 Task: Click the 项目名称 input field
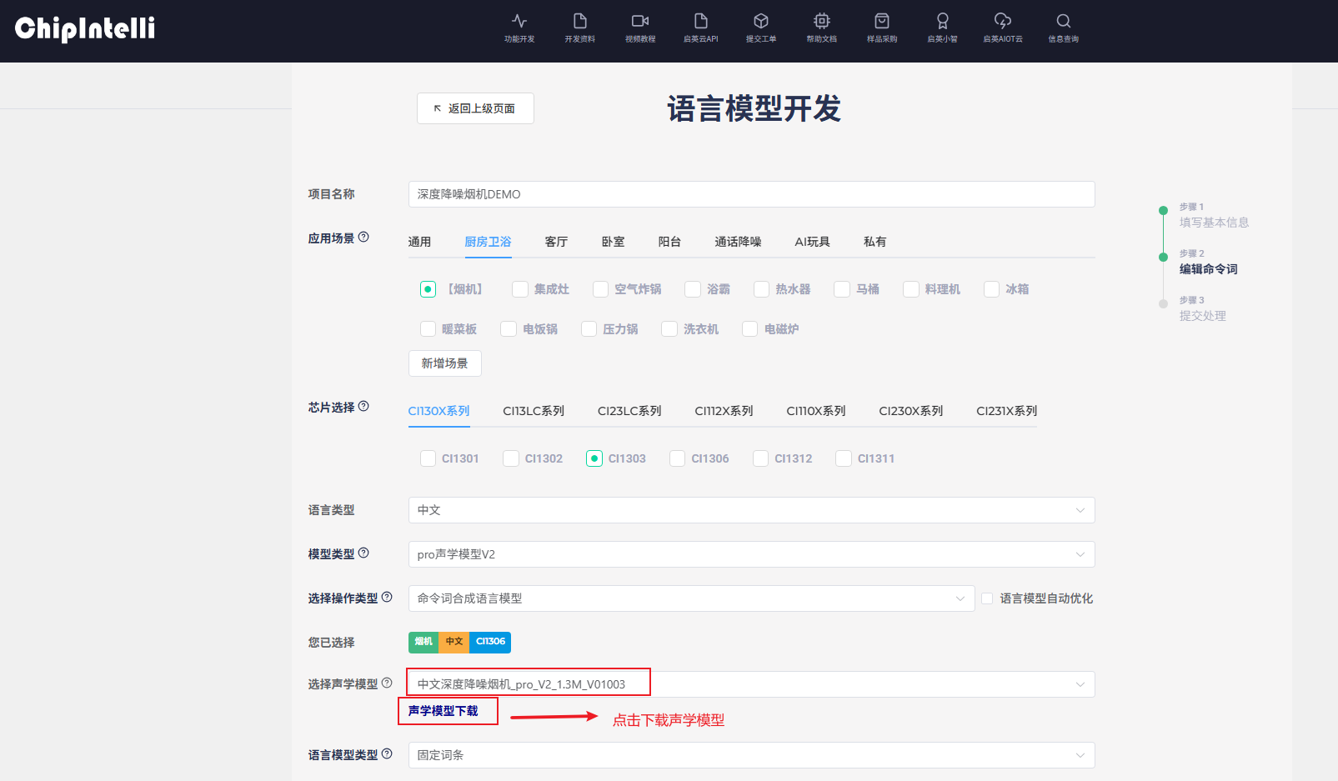pos(750,194)
